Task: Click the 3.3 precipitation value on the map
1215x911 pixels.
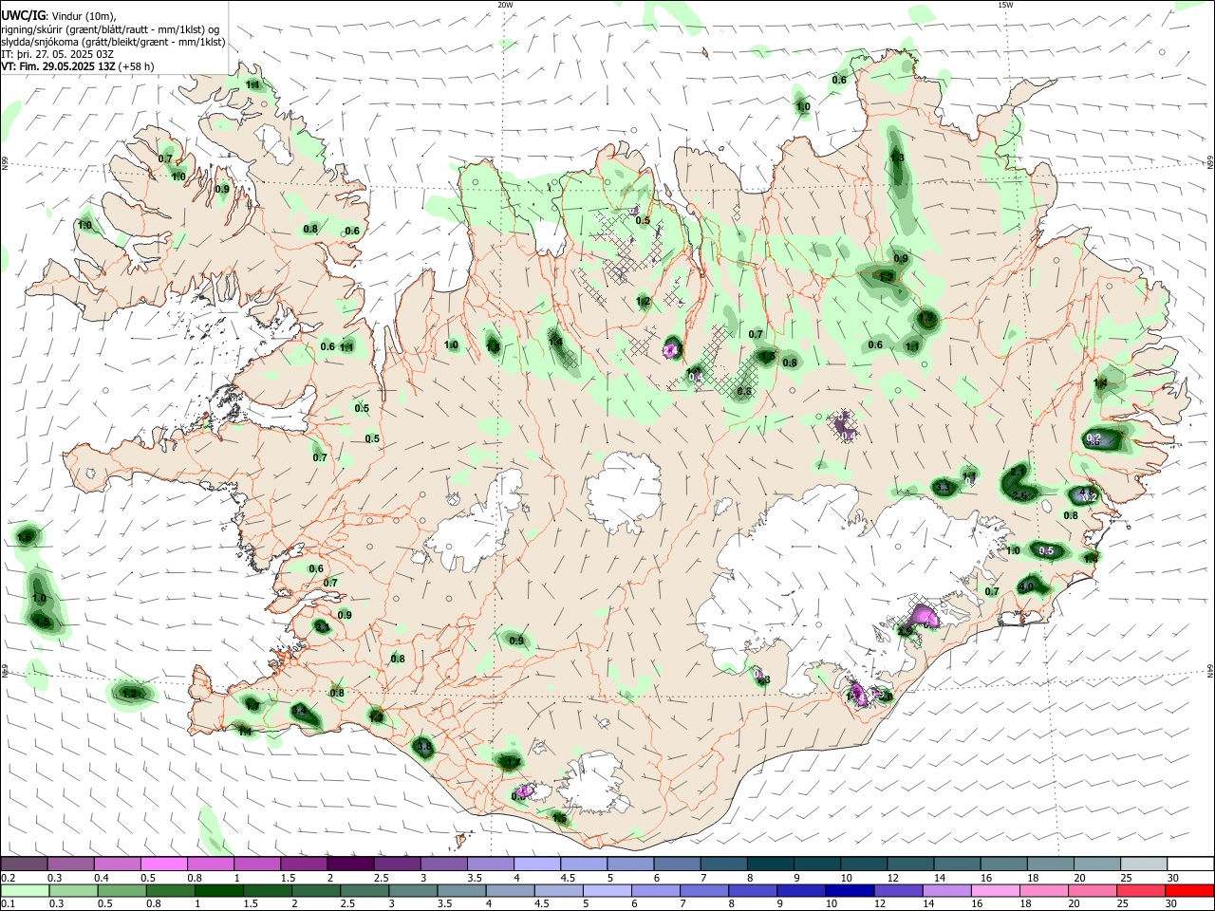Action: click(x=943, y=487)
